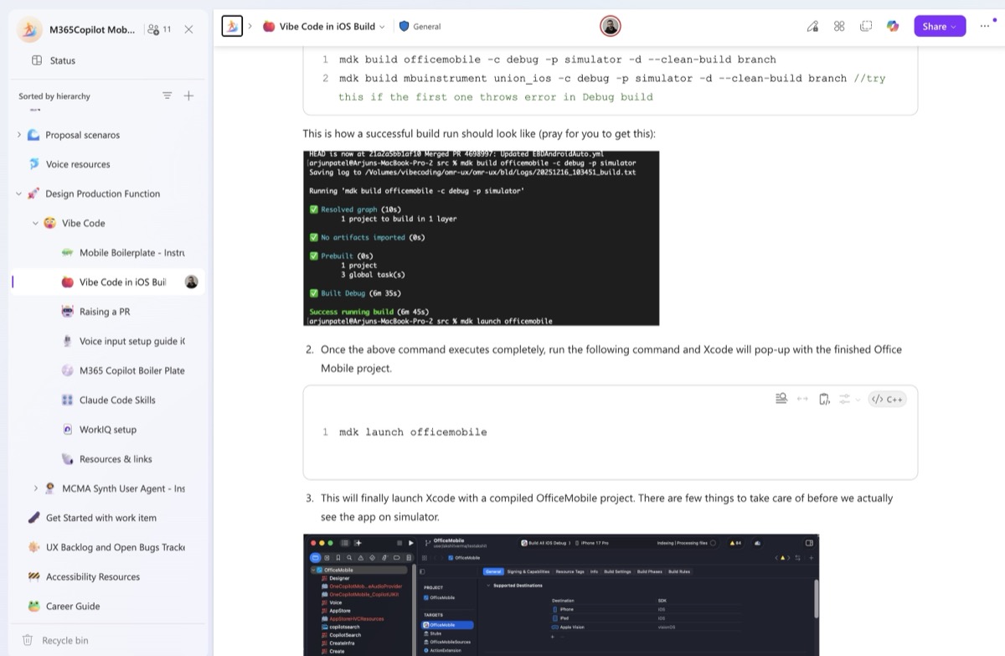The image size is (1005, 656).
Task: Copy code with the clipboard icon
Action: click(824, 399)
